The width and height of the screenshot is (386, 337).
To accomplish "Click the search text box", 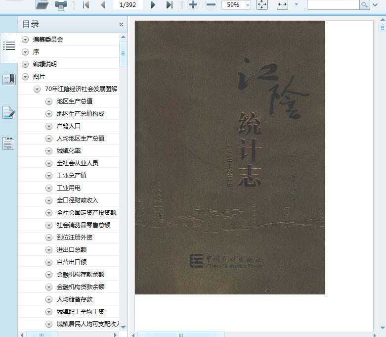I will [333, 5].
